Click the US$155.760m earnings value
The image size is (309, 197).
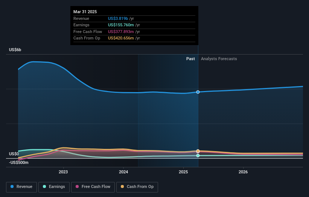pyautogui.click(x=121, y=25)
